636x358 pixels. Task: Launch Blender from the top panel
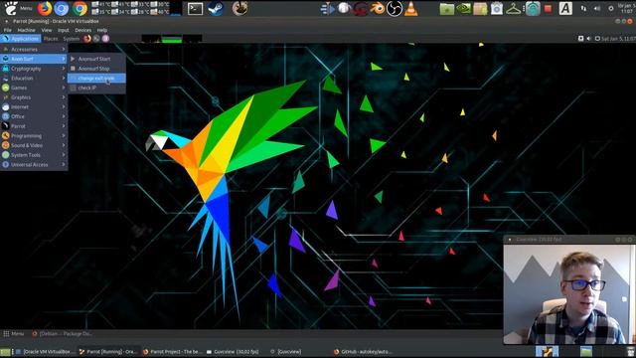[378, 9]
